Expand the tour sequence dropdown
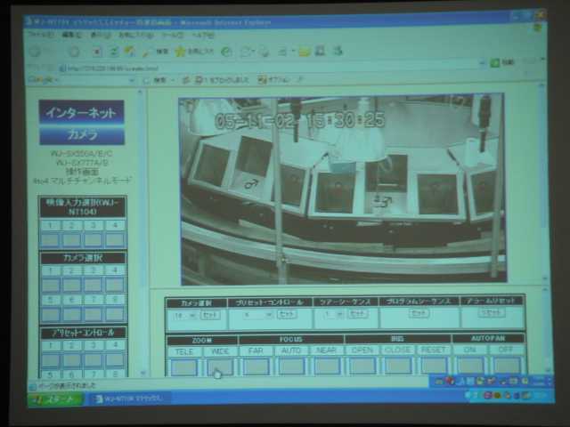570x427 pixels. tap(330, 315)
